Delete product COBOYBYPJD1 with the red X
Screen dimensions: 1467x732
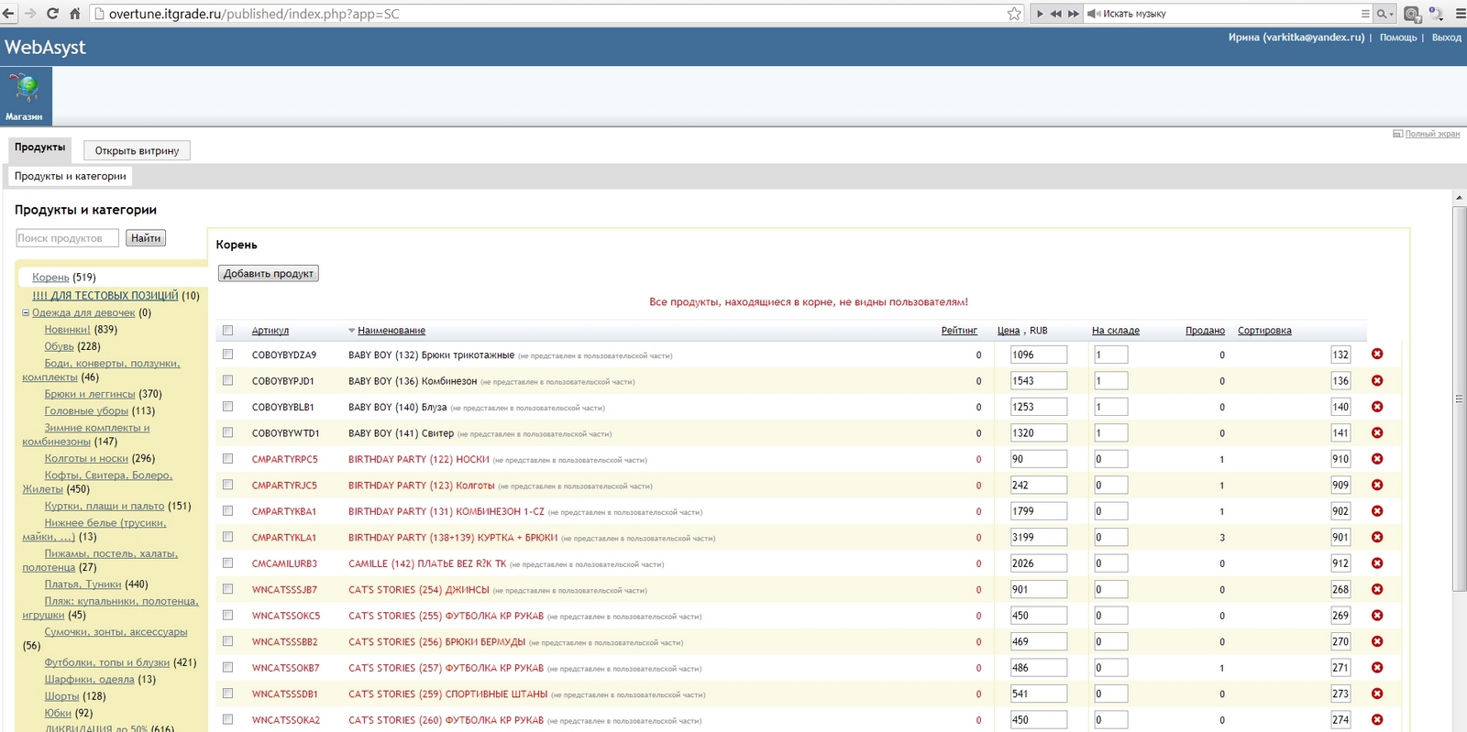[x=1377, y=381]
